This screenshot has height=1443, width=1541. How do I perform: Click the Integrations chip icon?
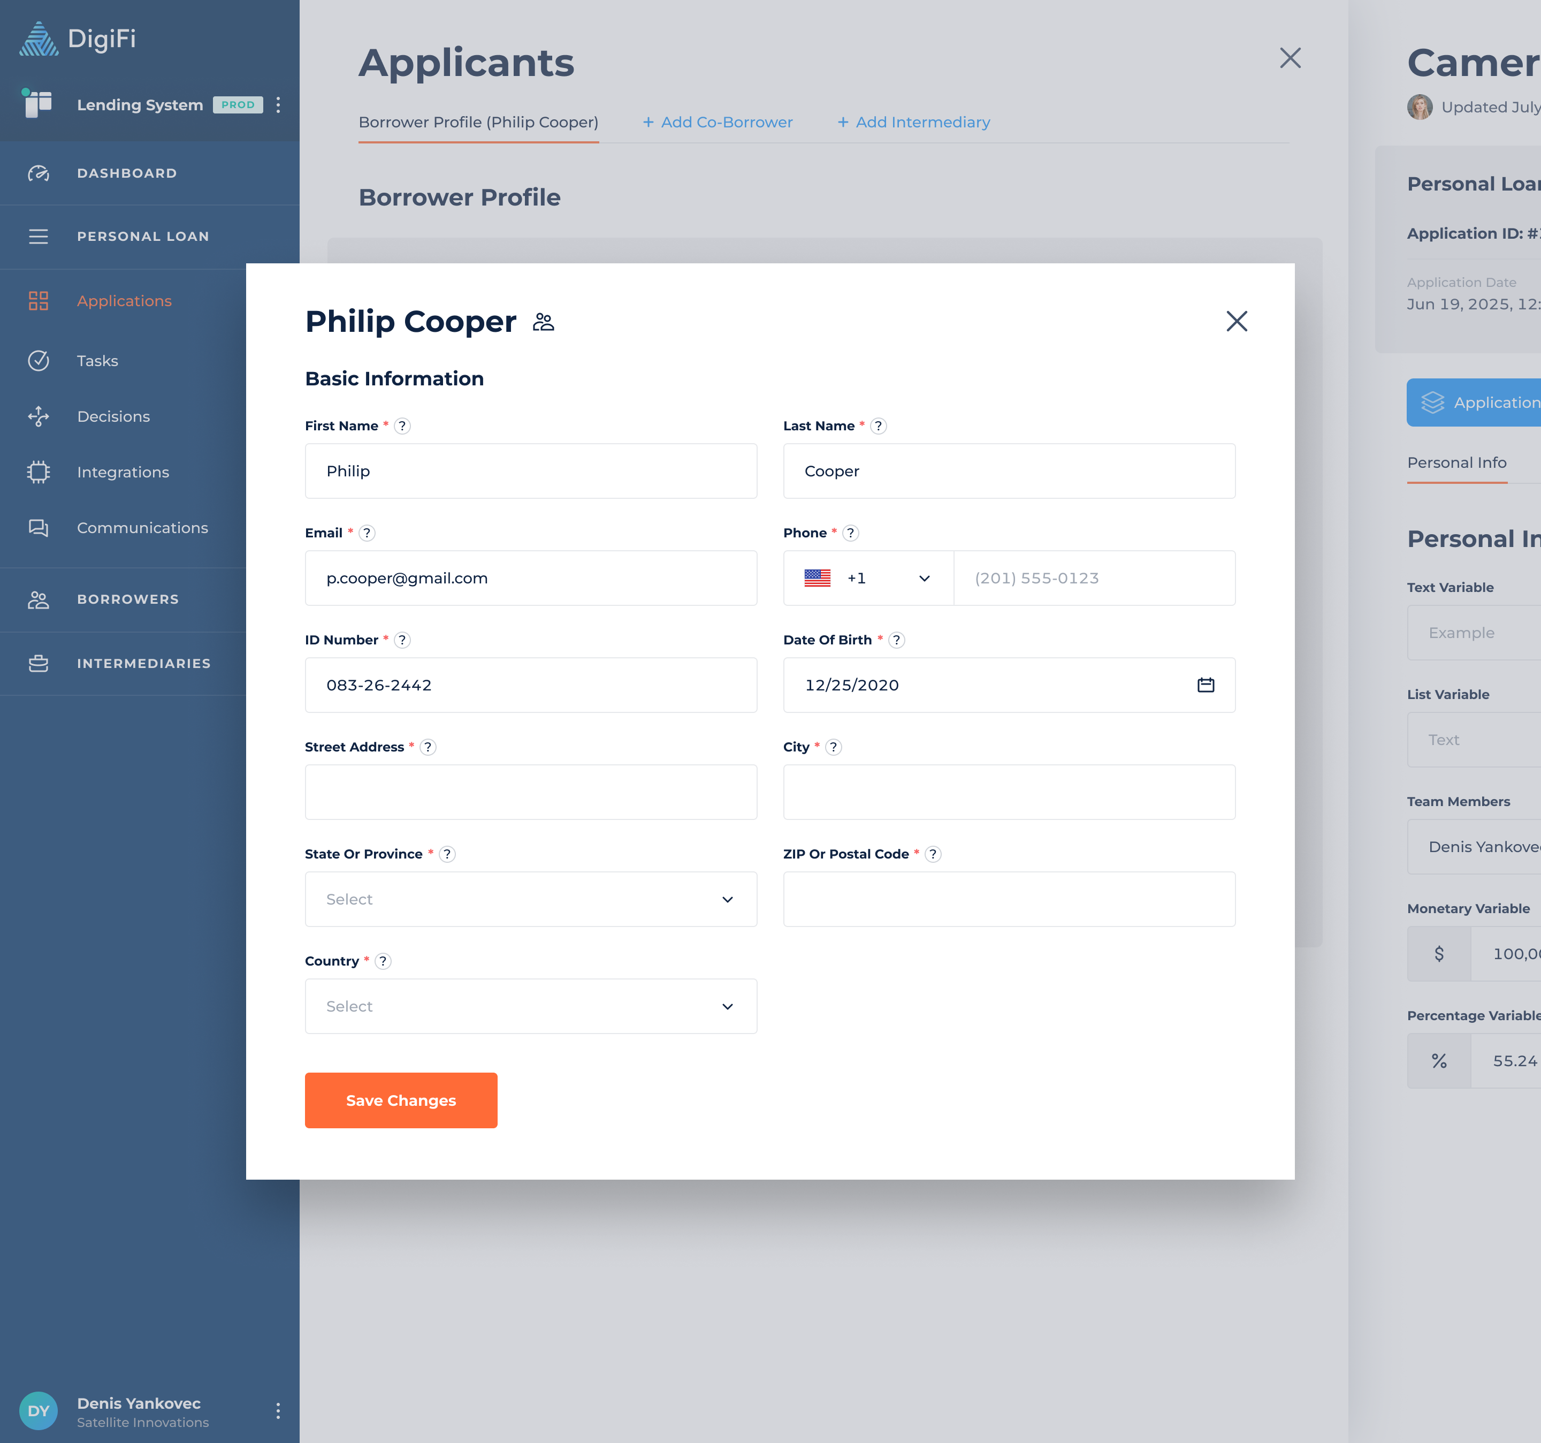(39, 472)
